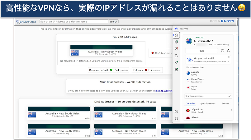Screen dimensions: 251x140
Task: Open the NordVPN help question mark icon
Action: pyautogui.click(x=176, y=112)
